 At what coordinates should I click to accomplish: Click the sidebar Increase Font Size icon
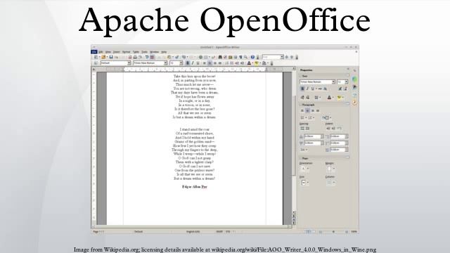340,89
